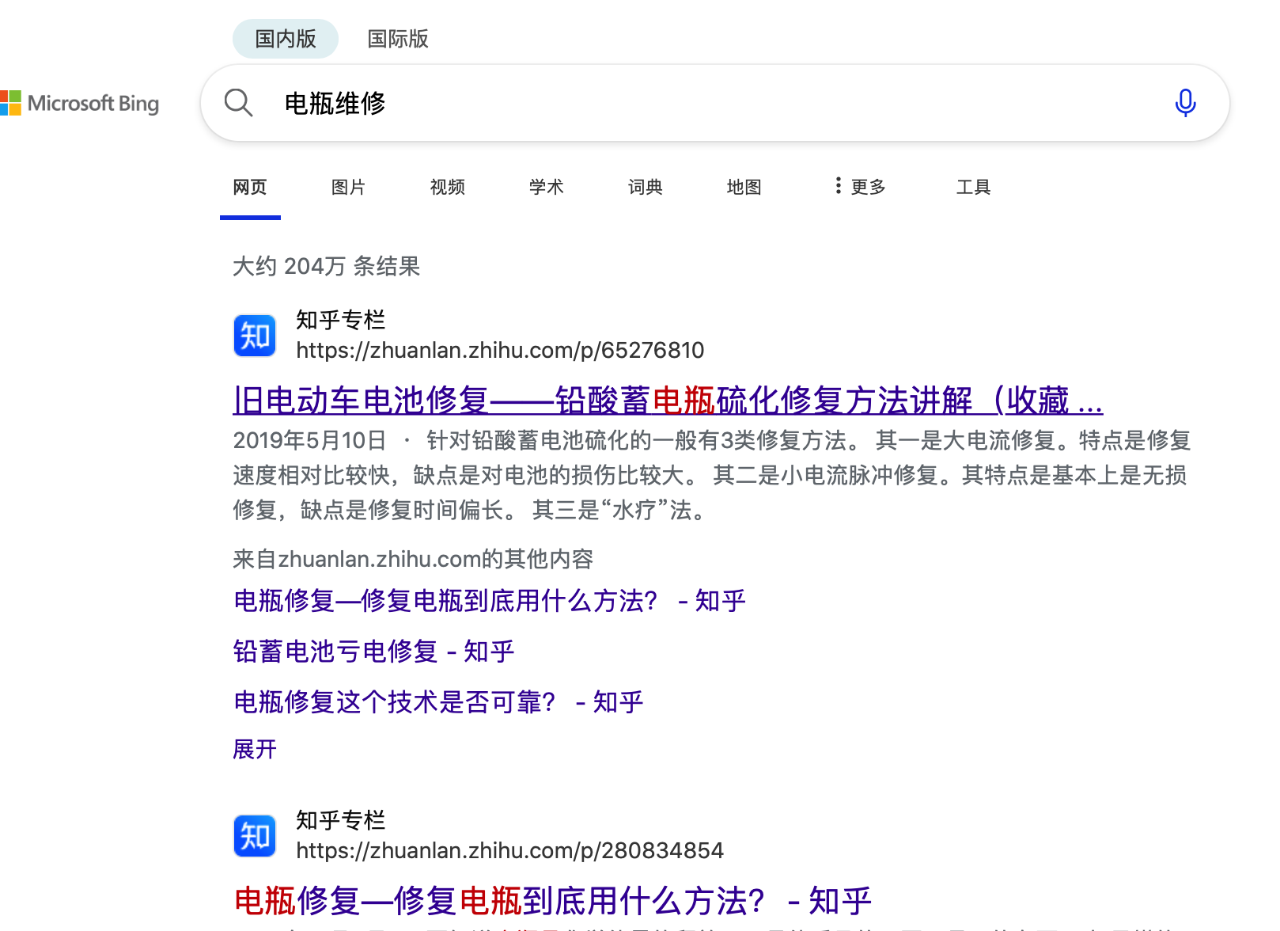This screenshot has width=1280, height=931.
Task: Open the 铅蓄电池亏电修复 - 知乎 link
Action: point(373,652)
